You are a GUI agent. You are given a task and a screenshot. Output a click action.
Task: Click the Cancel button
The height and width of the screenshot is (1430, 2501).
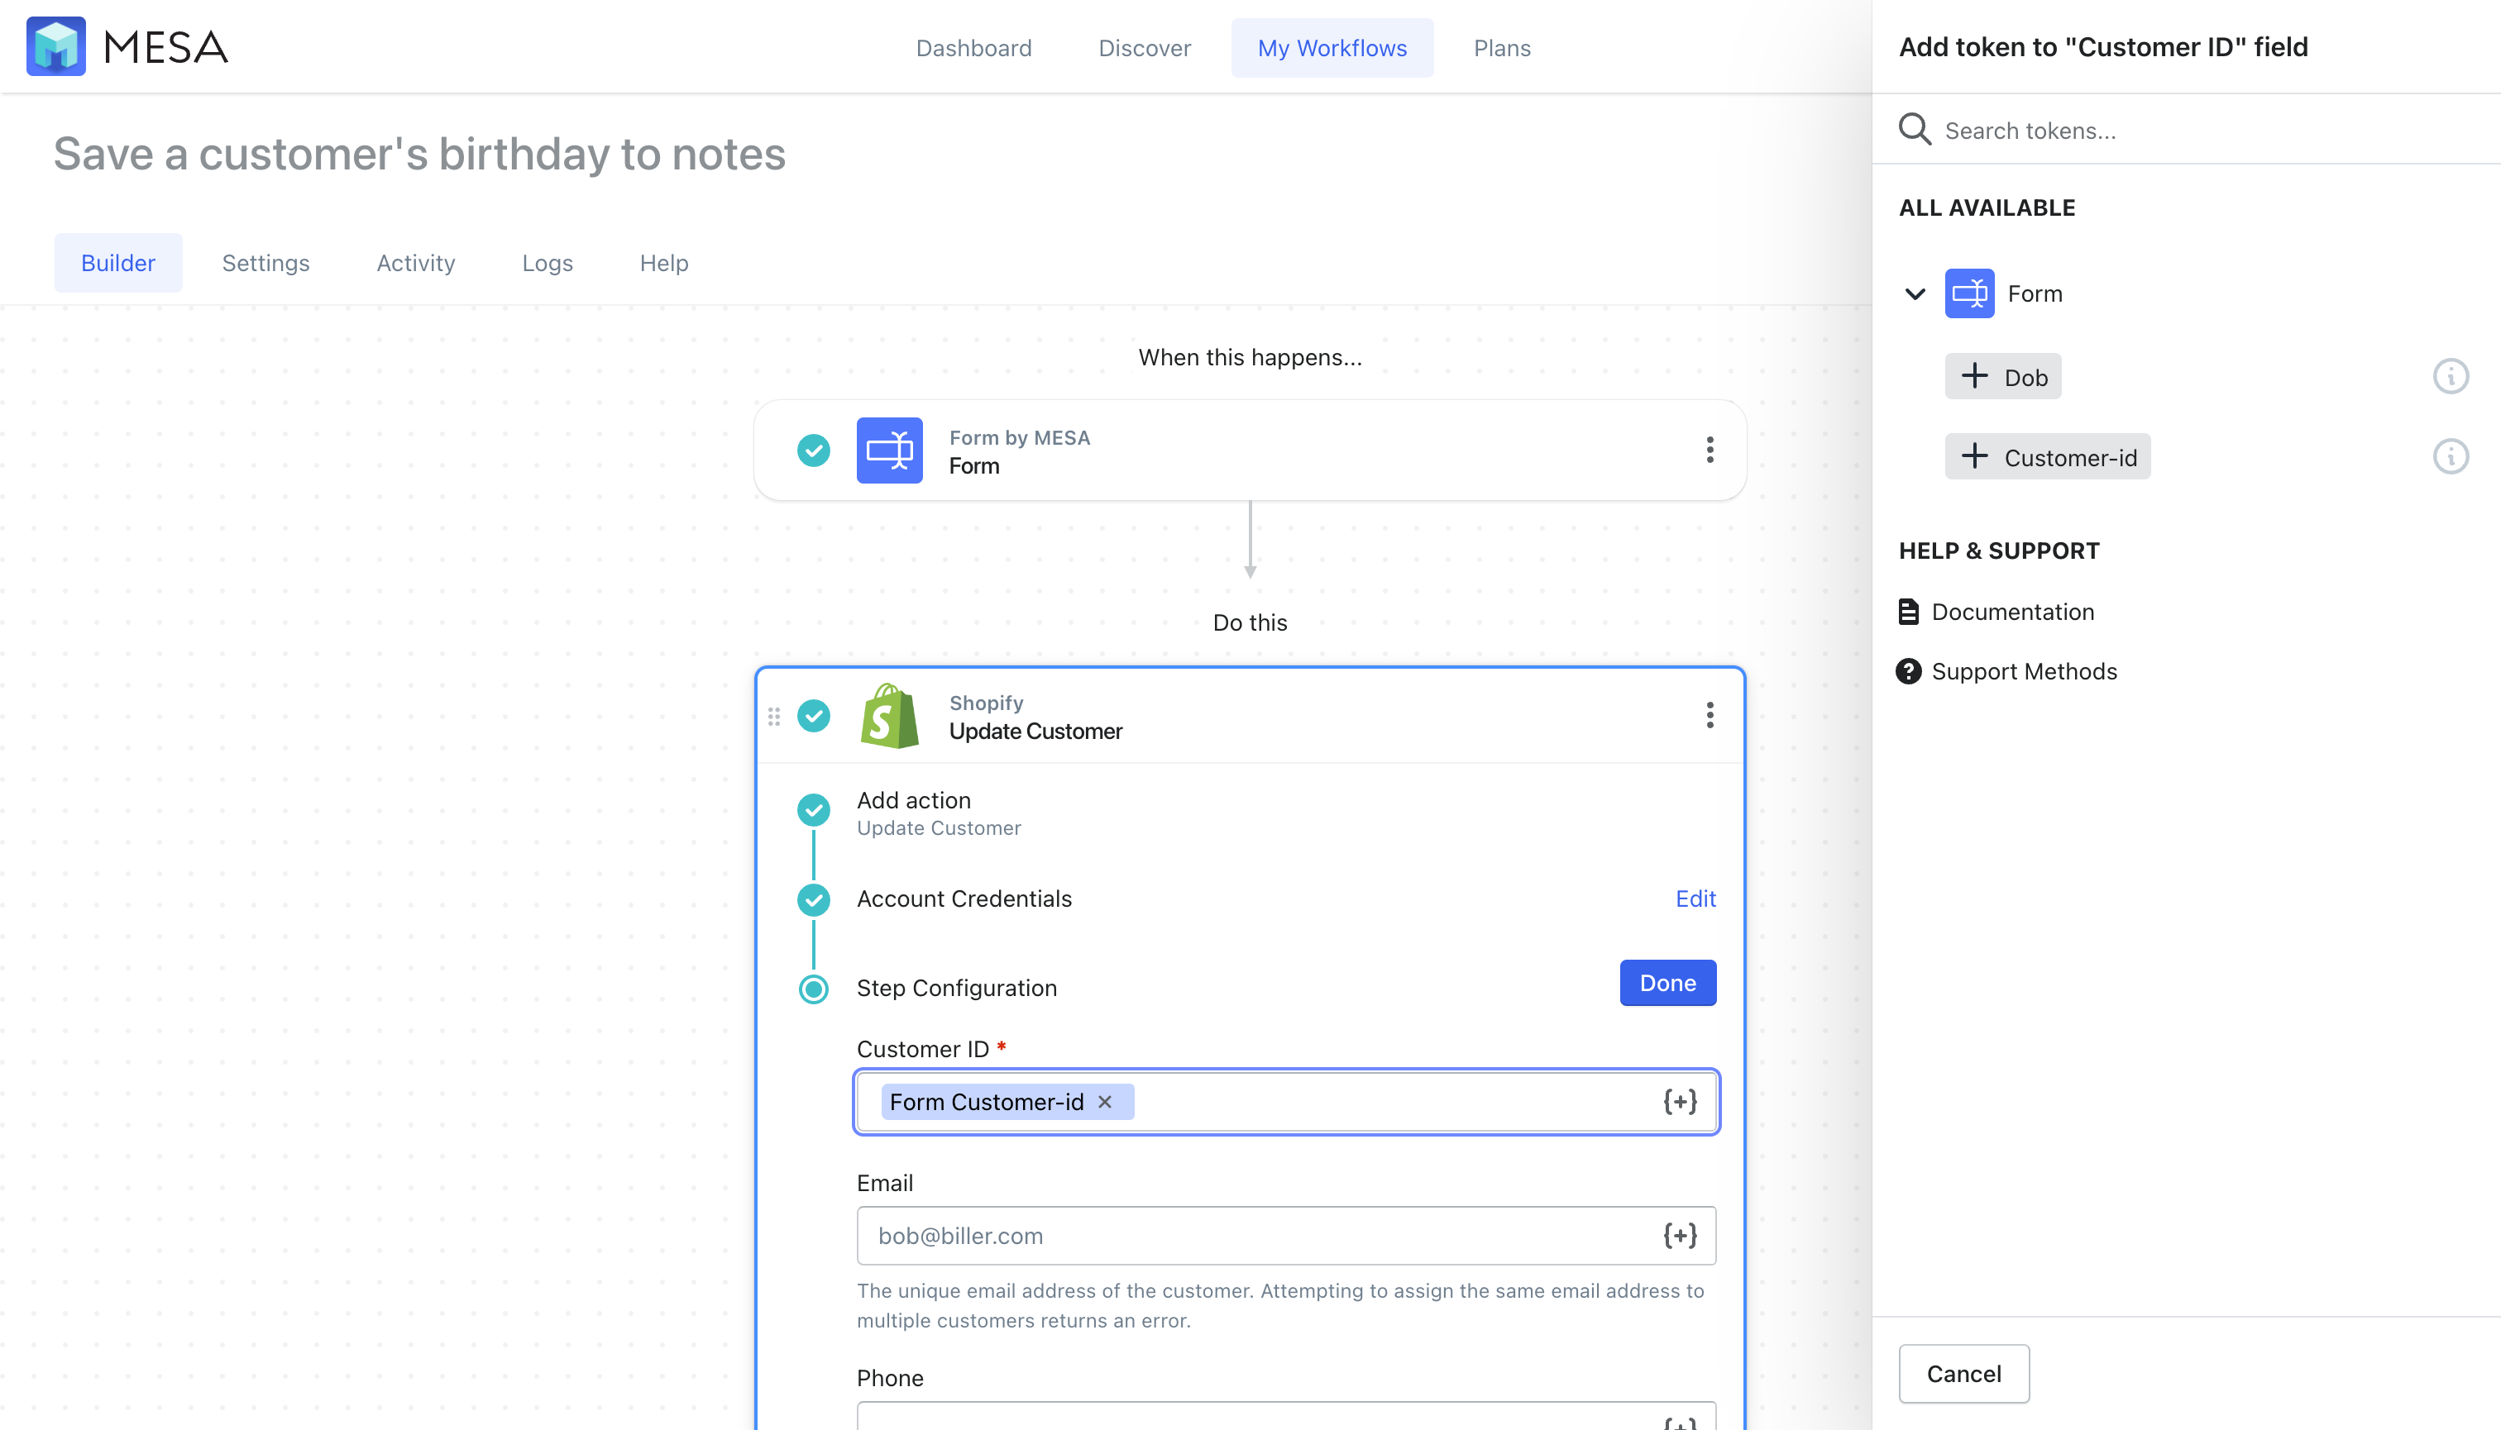1963,1373
